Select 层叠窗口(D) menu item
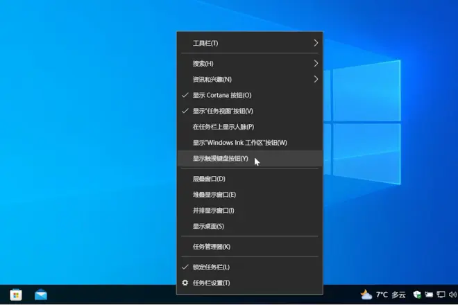The height and width of the screenshot is (305, 458). (x=250, y=179)
